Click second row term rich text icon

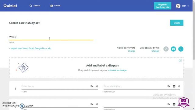click(92, 104)
